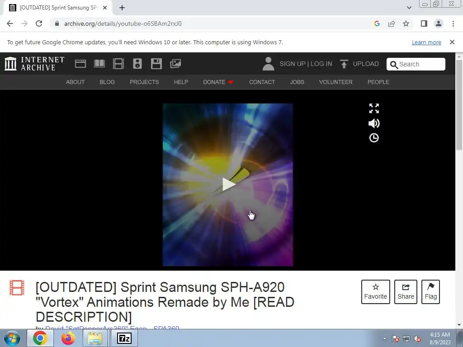Show hidden system tray icons
The image size is (463, 347).
click(x=384, y=338)
